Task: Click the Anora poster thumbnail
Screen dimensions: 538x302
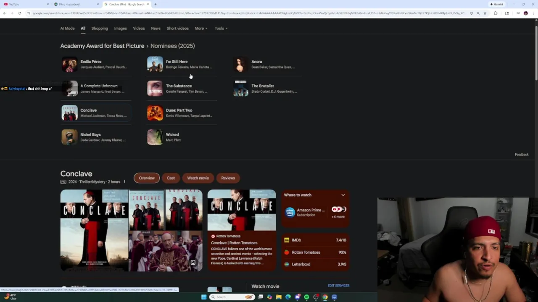Action: [x=241, y=64]
